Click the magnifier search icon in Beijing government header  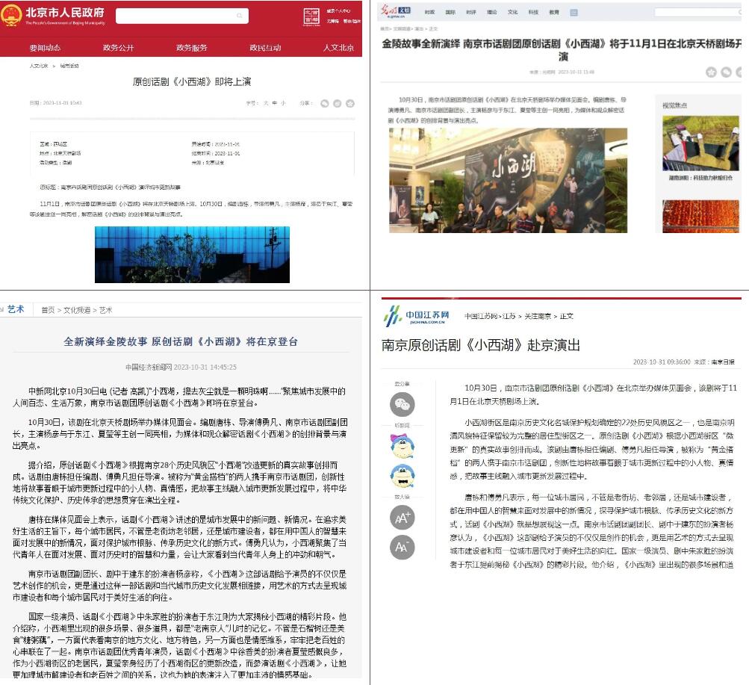239,16
